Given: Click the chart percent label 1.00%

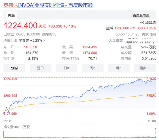Looking at the screenshot, I should point(151,114).
